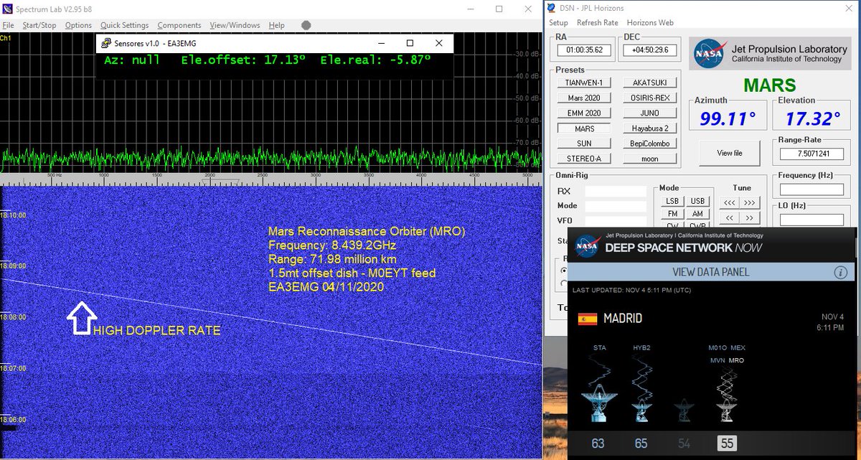Click the DSS-63 antenna icon under MADRID
Image resolution: width=861 pixels, height=460 pixels.
pos(599,403)
